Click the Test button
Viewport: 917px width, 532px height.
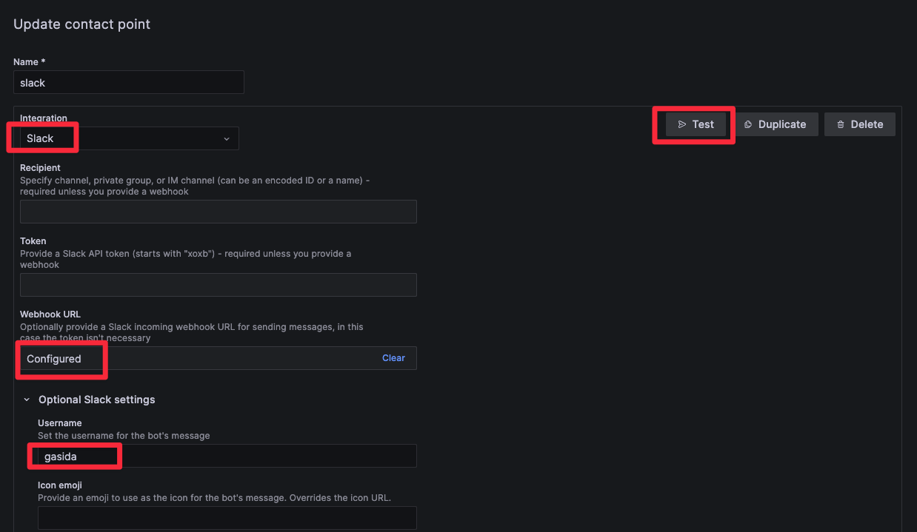[696, 124]
